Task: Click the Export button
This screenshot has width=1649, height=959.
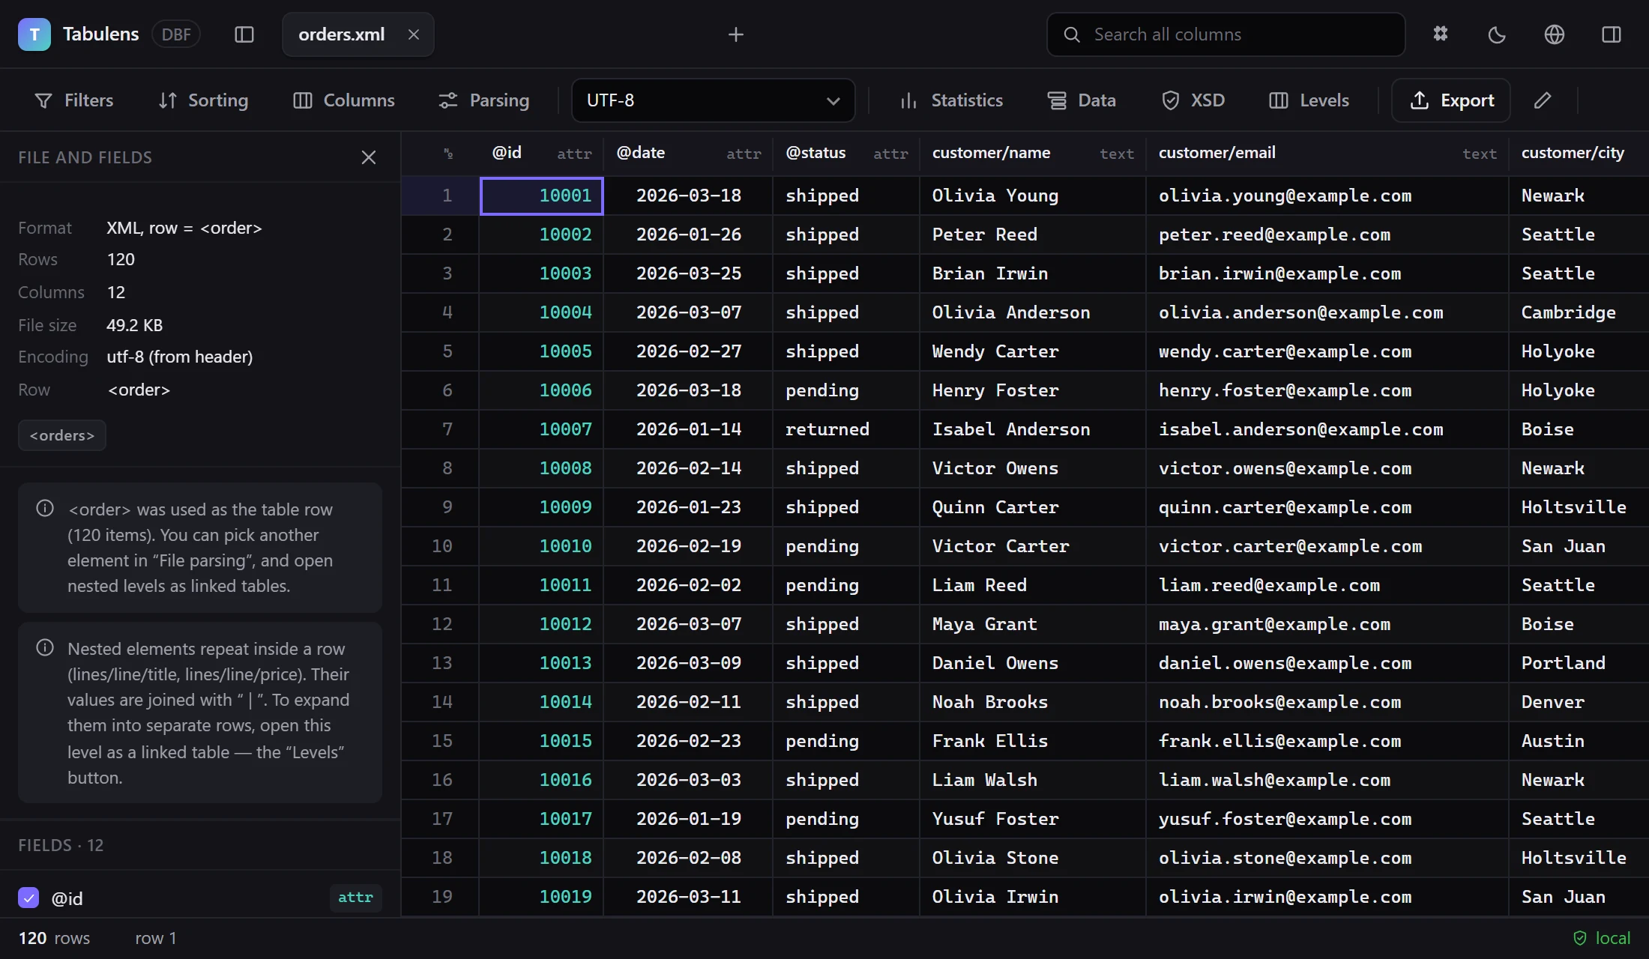Action: click(1451, 100)
